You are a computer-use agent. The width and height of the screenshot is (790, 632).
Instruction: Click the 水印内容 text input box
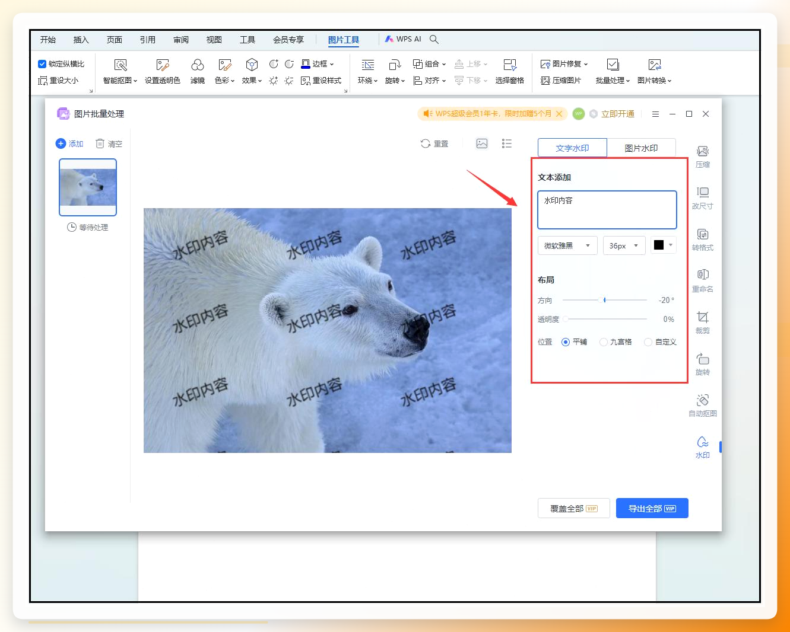point(607,210)
